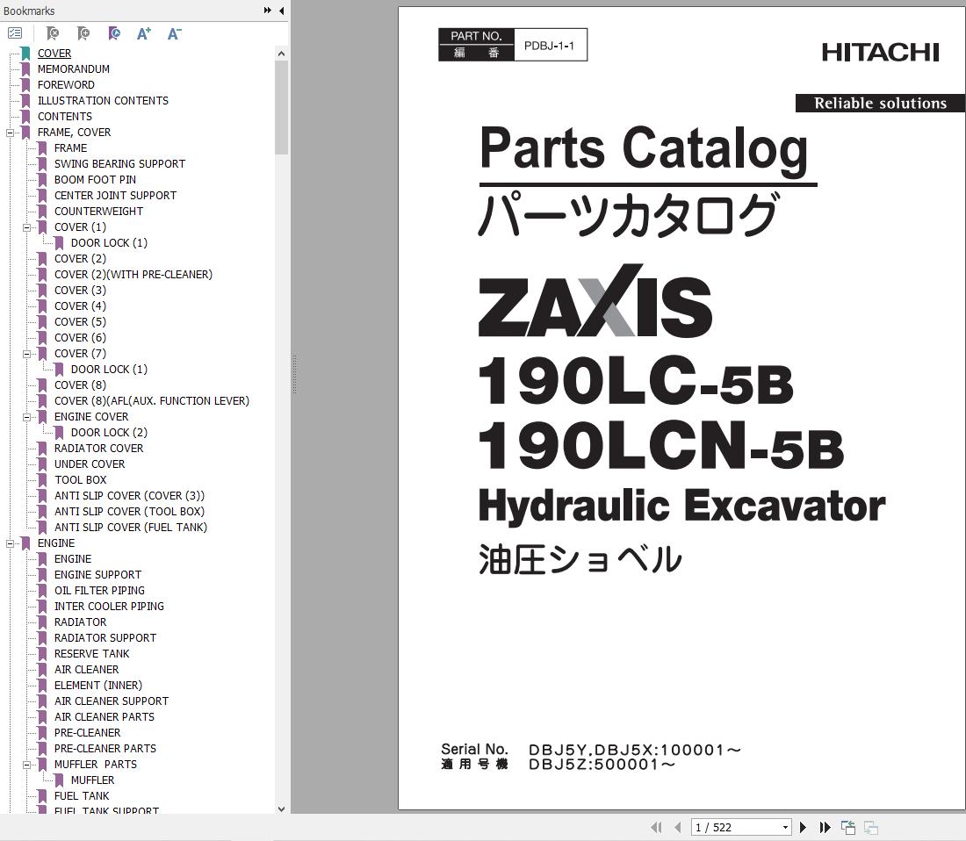The image size is (966, 841).
Task: Click the PDBJ-1-1 part number on the page
Action: pyautogui.click(x=549, y=46)
